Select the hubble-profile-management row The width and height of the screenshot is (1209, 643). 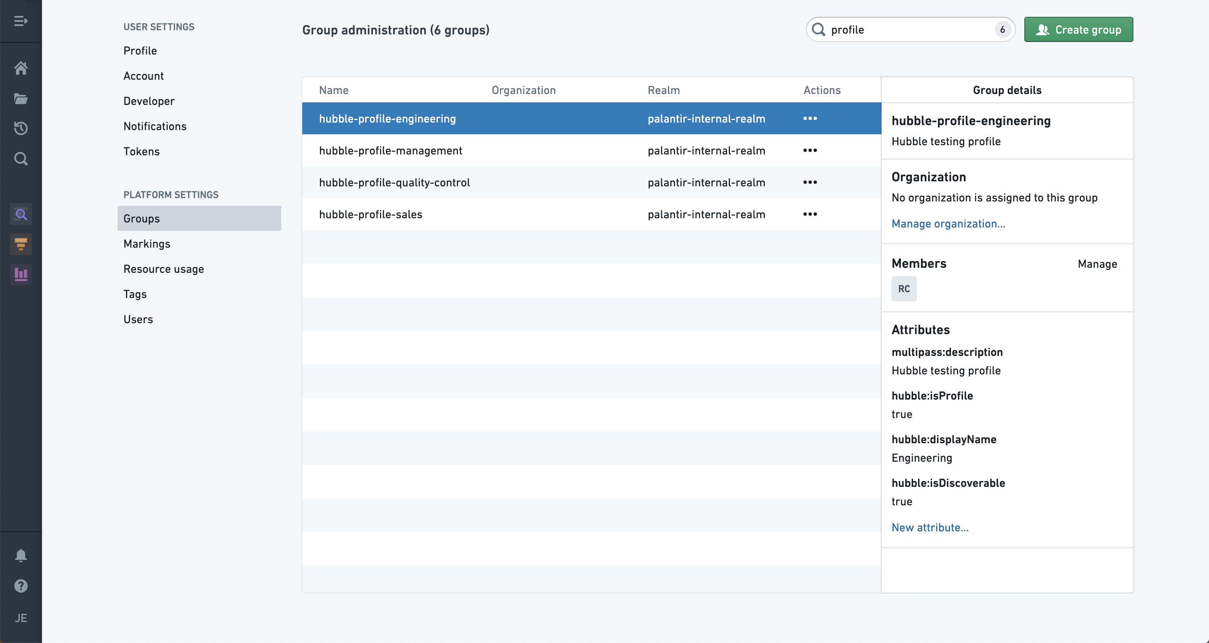591,150
